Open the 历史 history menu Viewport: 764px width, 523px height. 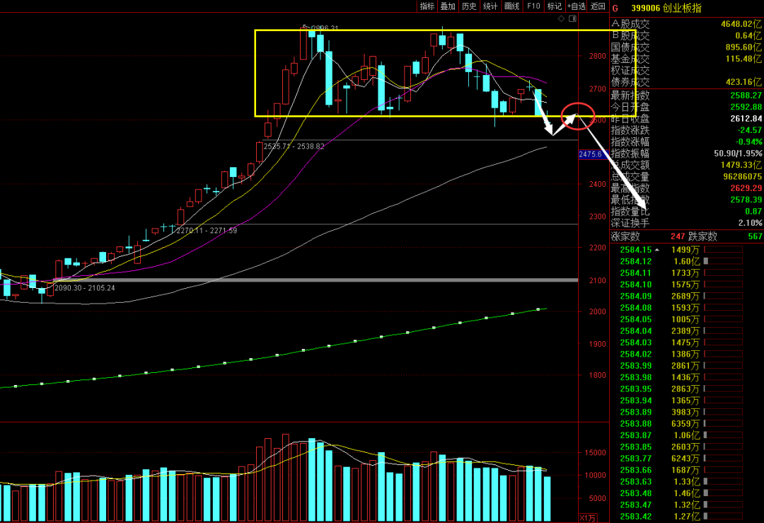tap(469, 6)
